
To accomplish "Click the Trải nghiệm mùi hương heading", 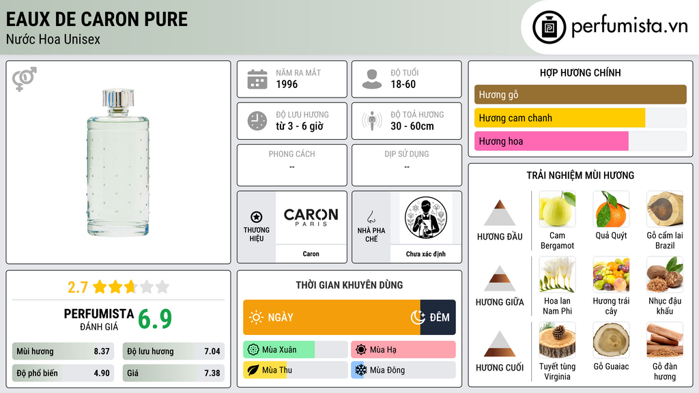I will pyautogui.click(x=580, y=175).
